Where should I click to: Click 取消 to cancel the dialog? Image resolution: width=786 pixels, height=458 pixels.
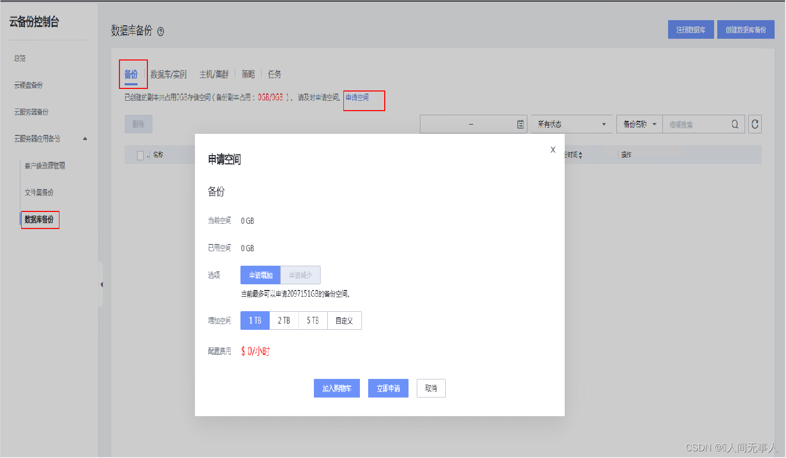point(431,388)
